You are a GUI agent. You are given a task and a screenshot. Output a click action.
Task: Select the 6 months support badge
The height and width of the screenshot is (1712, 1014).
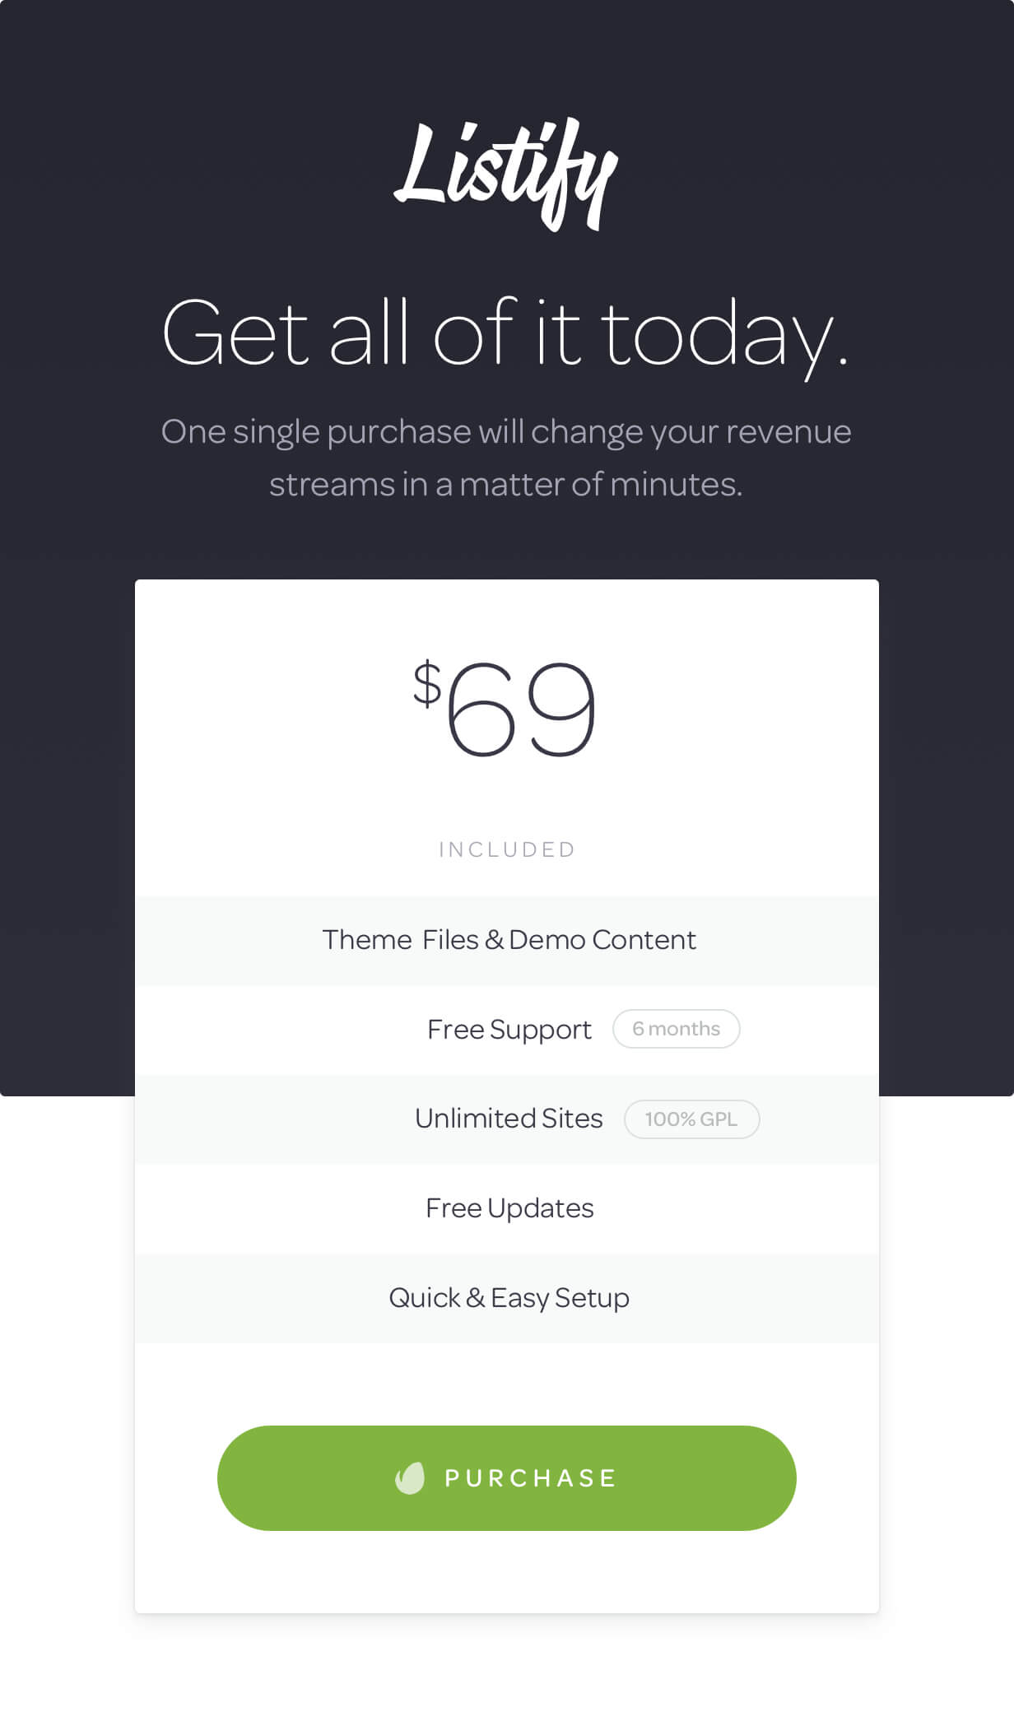coord(676,1029)
